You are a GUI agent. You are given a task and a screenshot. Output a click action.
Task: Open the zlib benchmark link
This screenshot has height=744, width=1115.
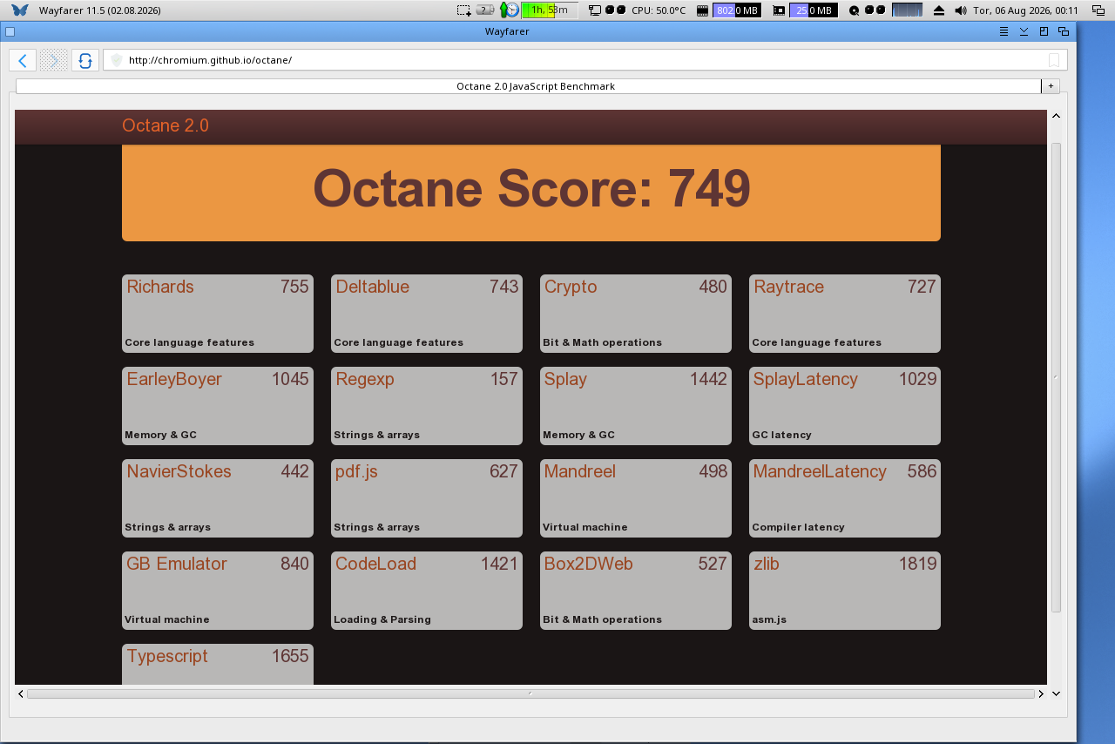coord(767,564)
